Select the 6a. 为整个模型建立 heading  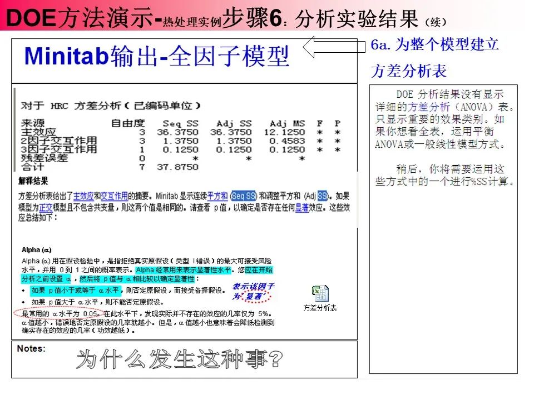tap(434, 44)
